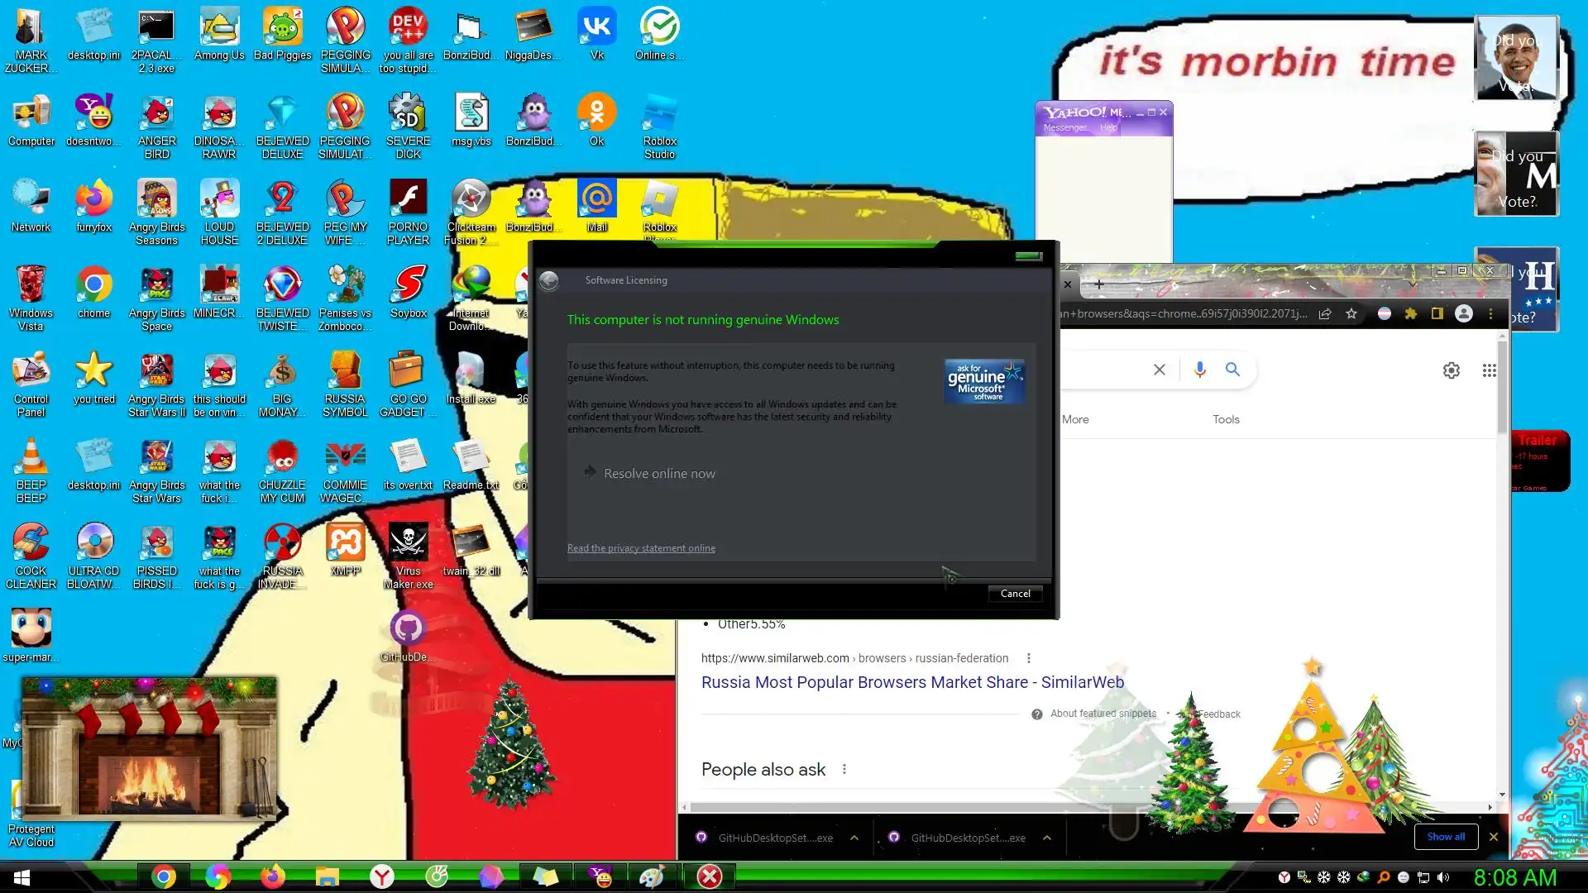Open Google search settings gear
This screenshot has height=893, width=1588.
point(1451,370)
